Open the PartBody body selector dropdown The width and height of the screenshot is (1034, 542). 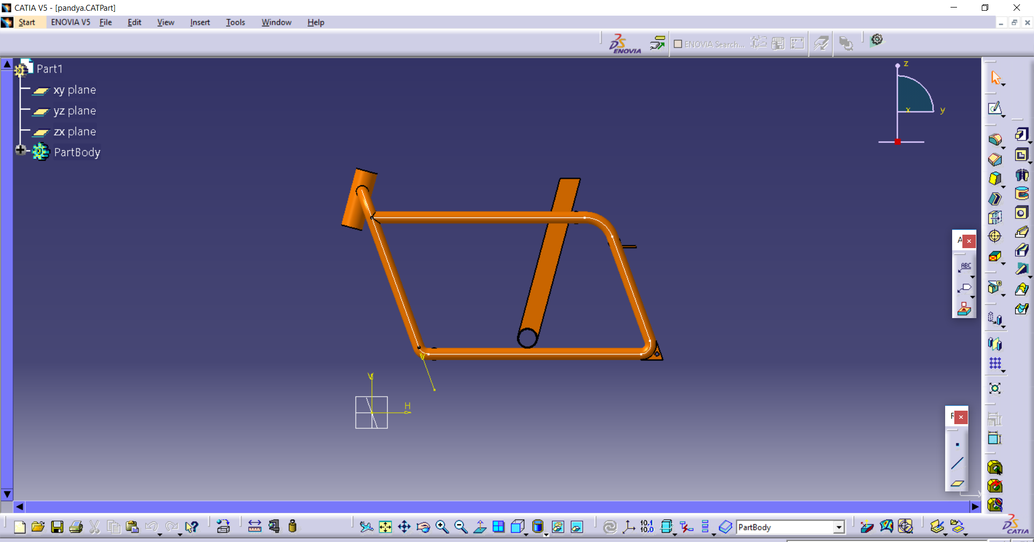click(839, 527)
